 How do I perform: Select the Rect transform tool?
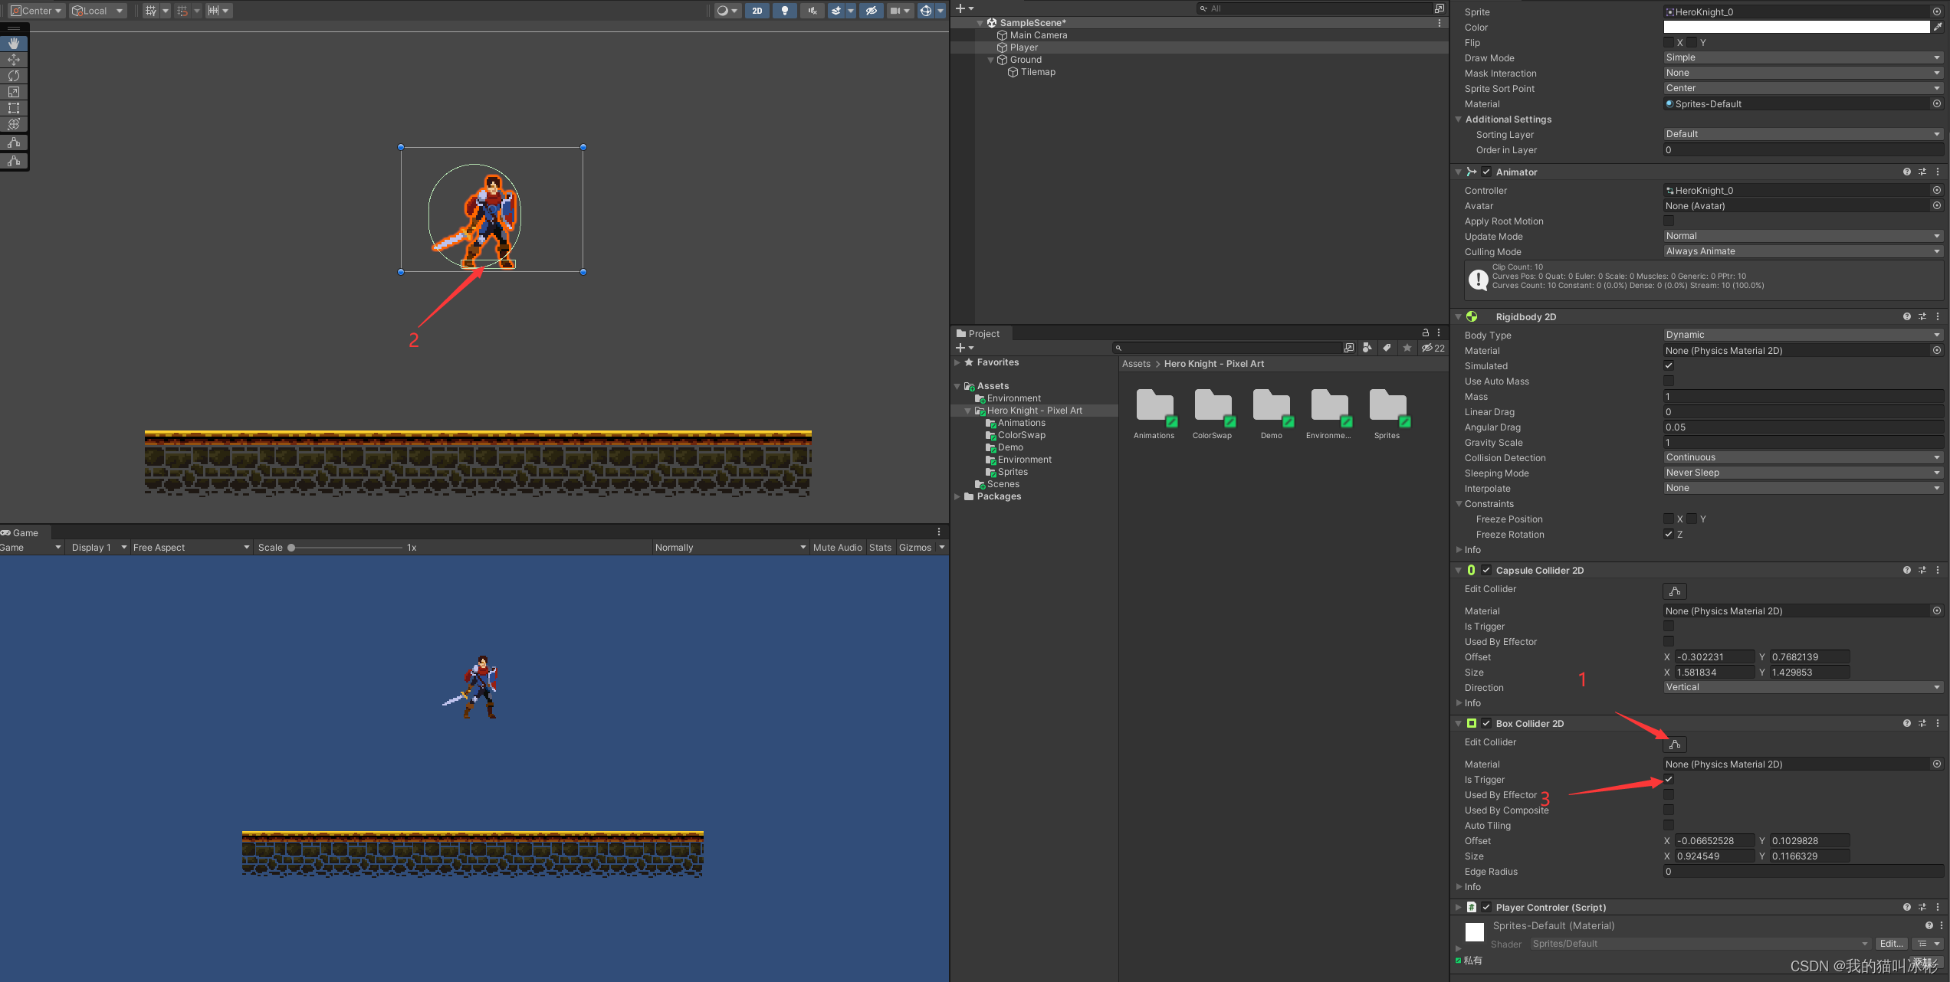pos(14,108)
